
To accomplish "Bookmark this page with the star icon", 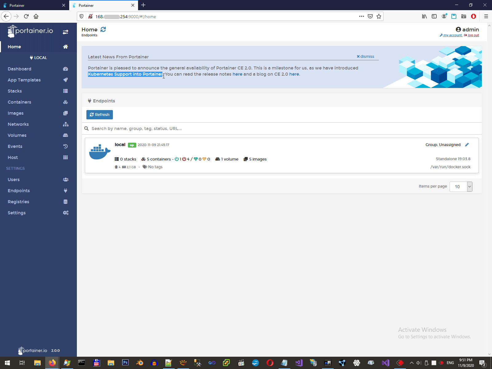I will (x=379, y=16).
